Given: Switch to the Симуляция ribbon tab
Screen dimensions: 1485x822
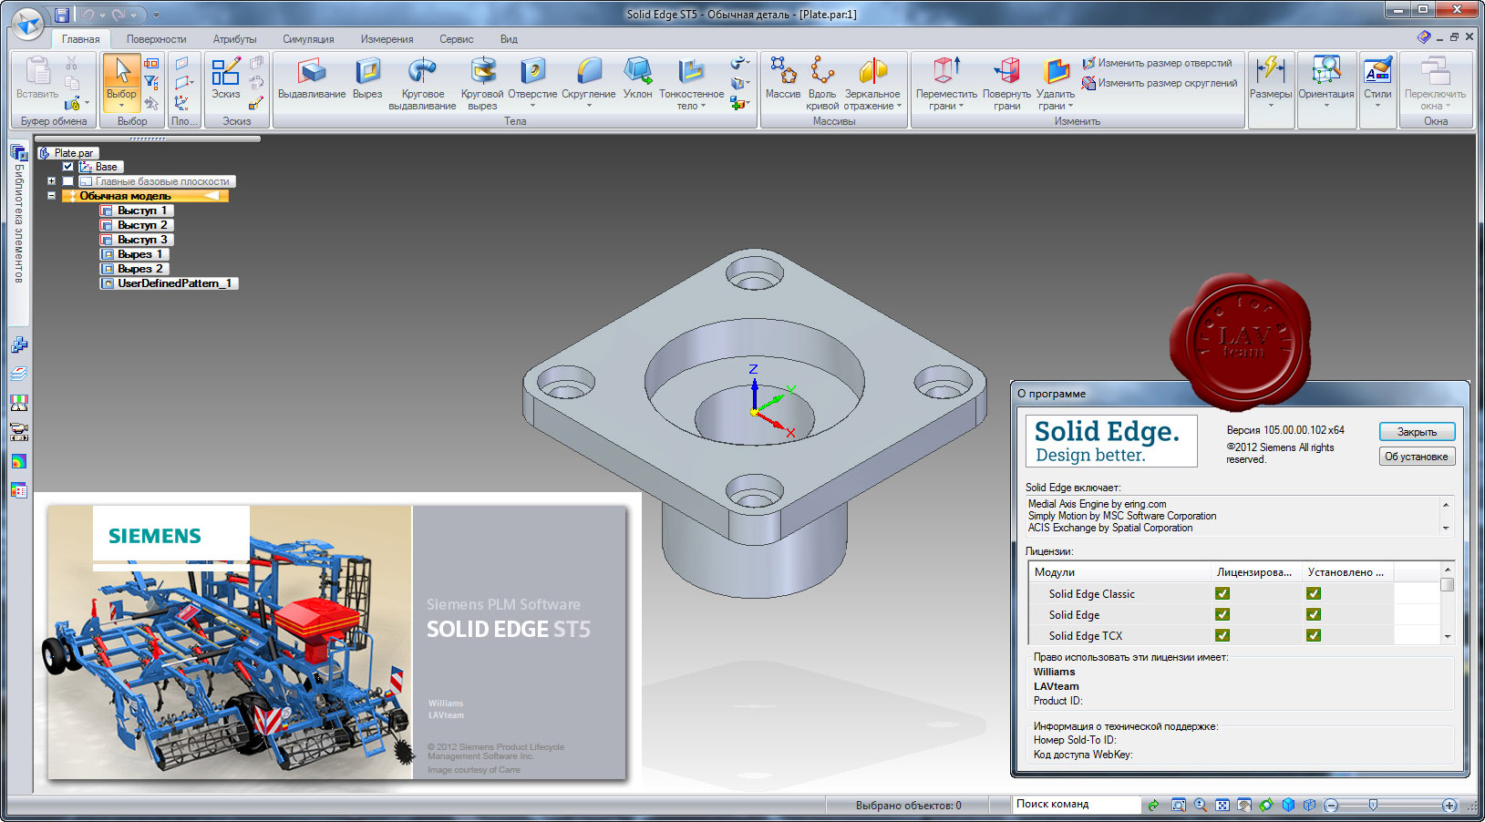Looking at the screenshot, I should [308, 39].
